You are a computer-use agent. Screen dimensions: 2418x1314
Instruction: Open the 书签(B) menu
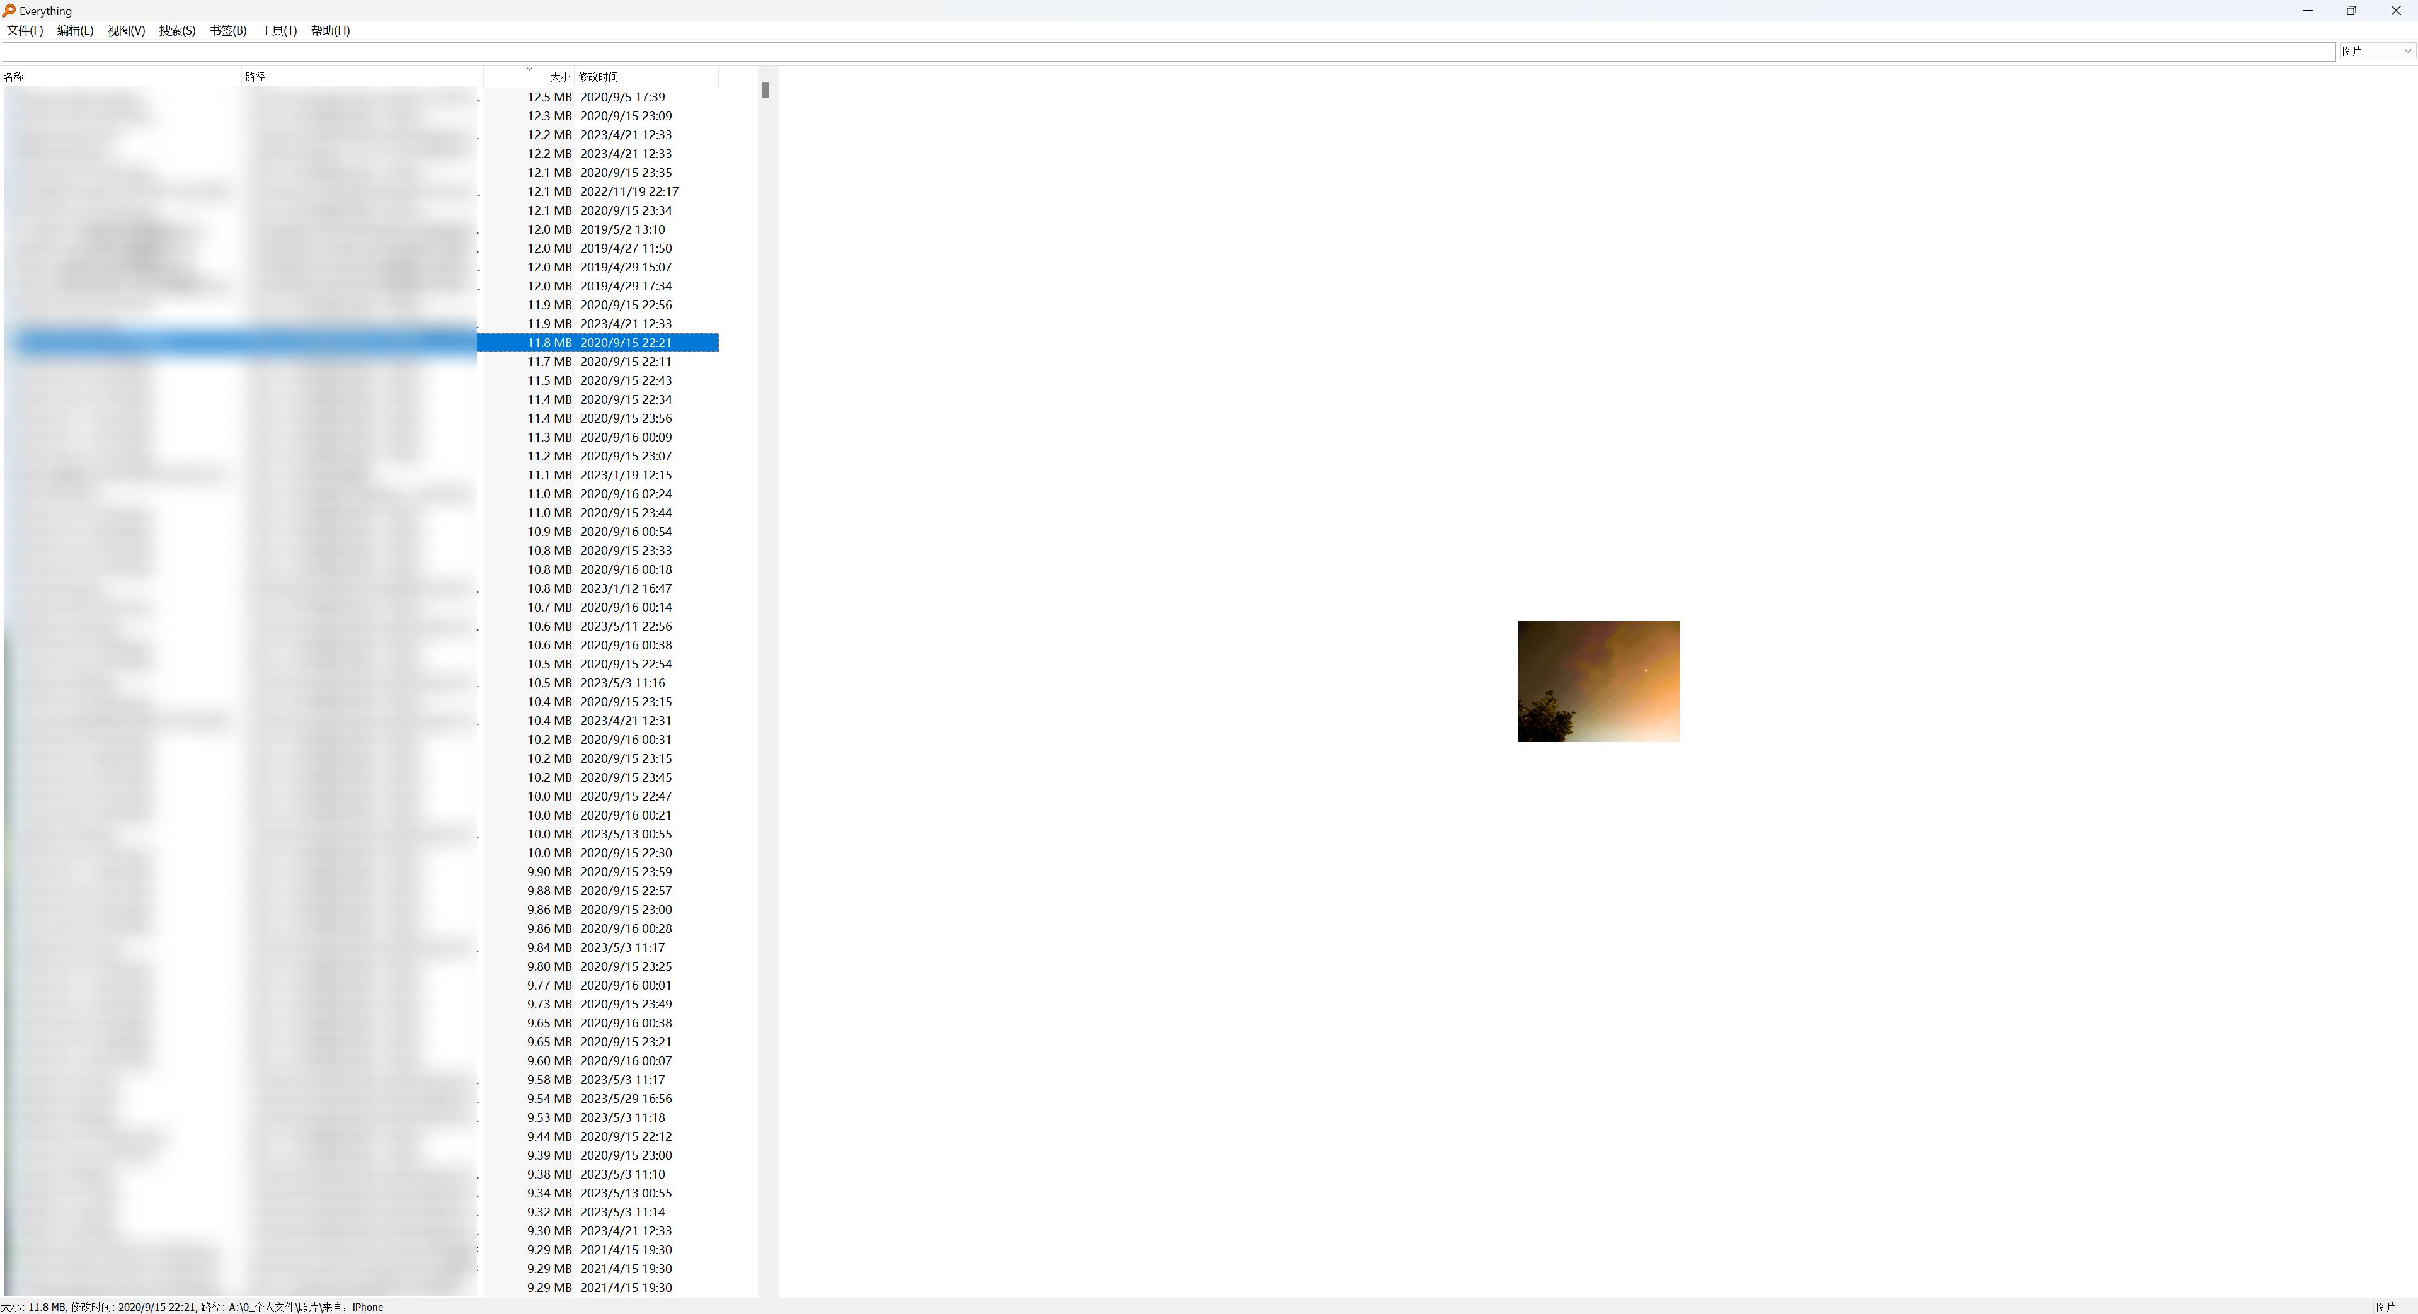pos(227,30)
